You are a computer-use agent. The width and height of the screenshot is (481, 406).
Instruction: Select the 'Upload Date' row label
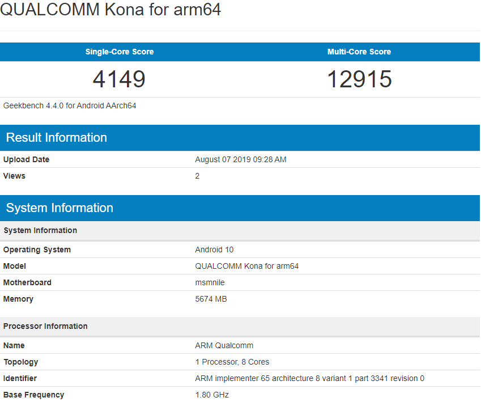pyautogui.click(x=26, y=159)
